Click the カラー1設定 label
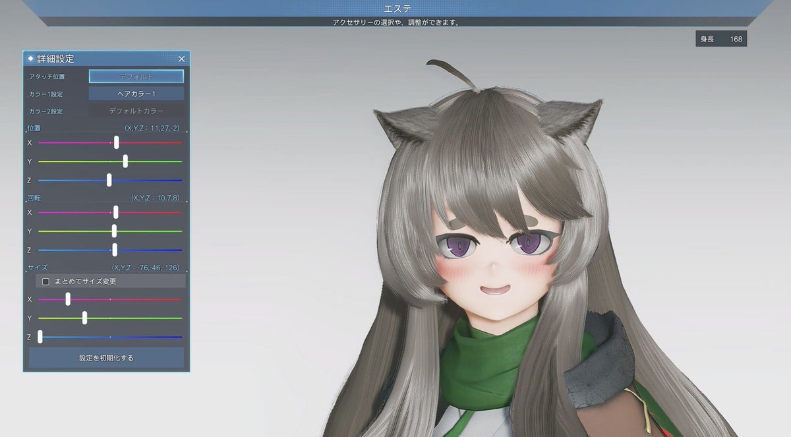Viewport: 791px width, 437px height. point(45,94)
